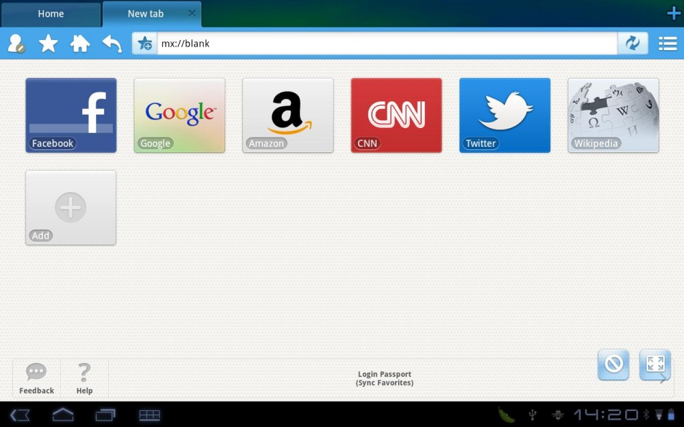684x427 pixels.
Task: Switch to the Home tab
Action: click(51, 14)
